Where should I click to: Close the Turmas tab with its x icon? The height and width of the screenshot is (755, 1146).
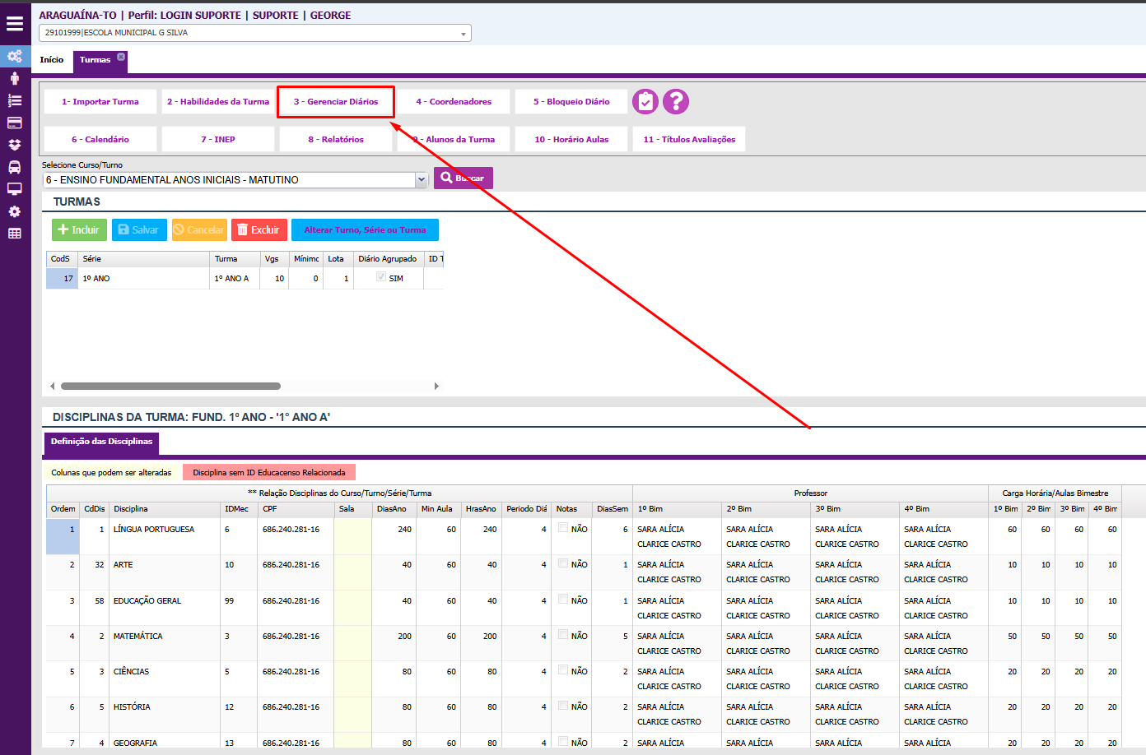click(121, 57)
